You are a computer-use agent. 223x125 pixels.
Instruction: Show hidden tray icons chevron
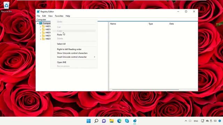coord(186,121)
